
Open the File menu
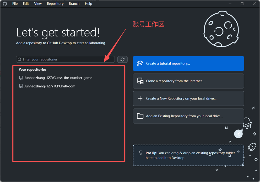point(15,4)
